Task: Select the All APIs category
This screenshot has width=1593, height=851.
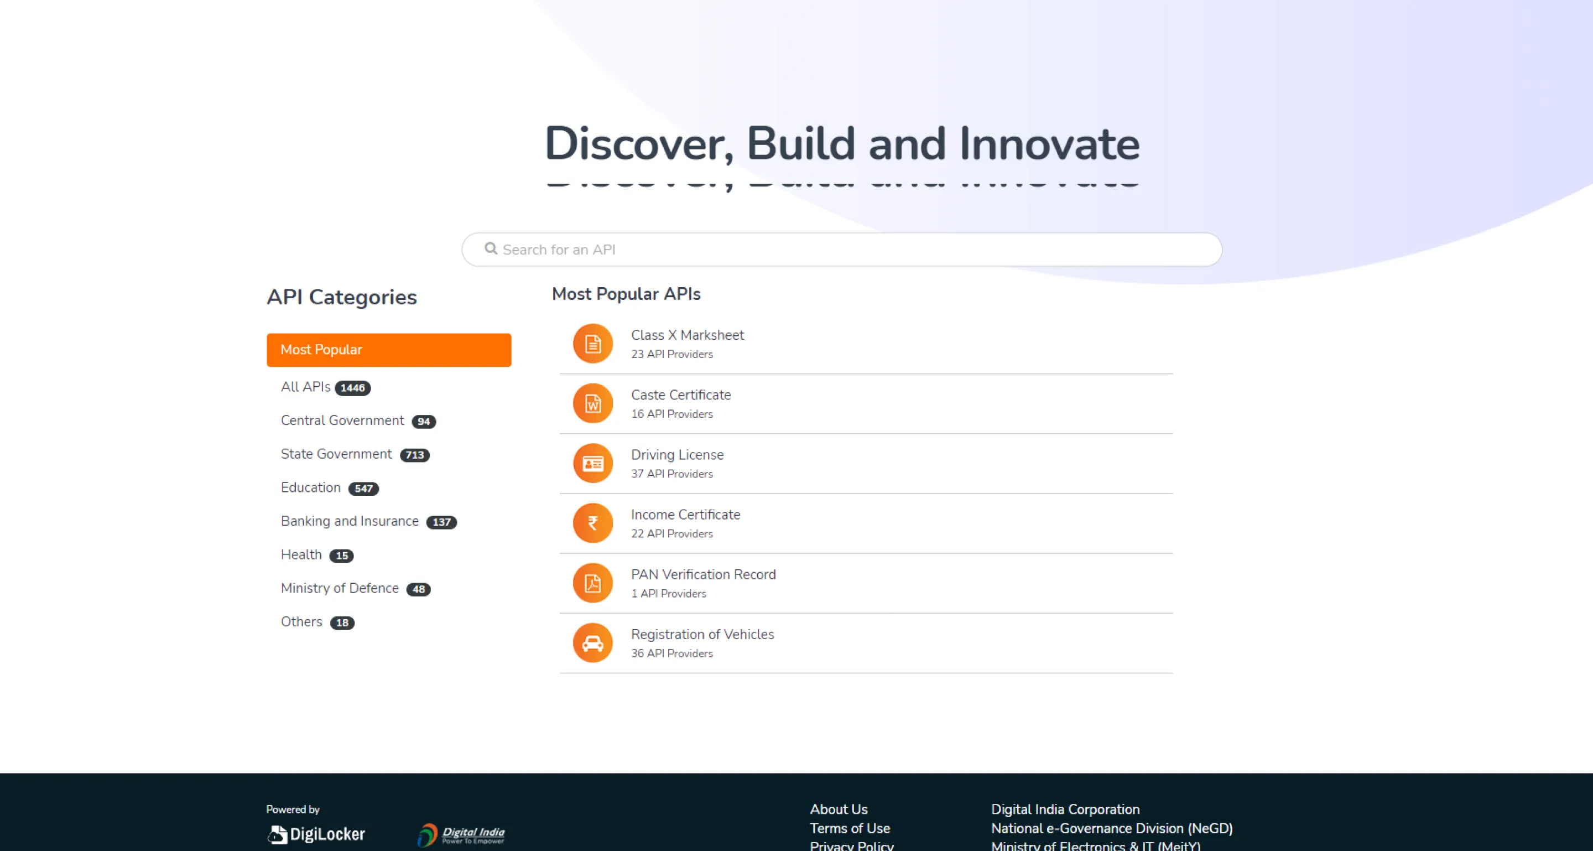Action: point(305,387)
